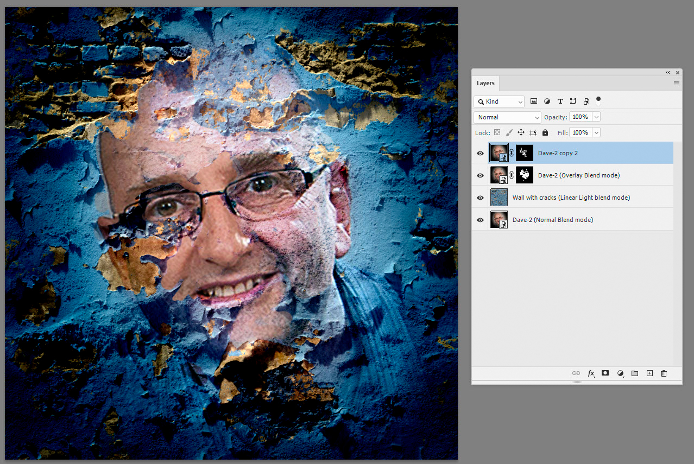Viewport: 694px width, 464px height.
Task: Select the Fill percentage value field
Action: 581,132
